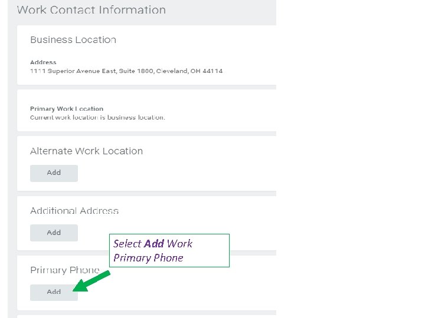
Task: Click empty space right of Additional Address's Add
Action: pos(177,224)
